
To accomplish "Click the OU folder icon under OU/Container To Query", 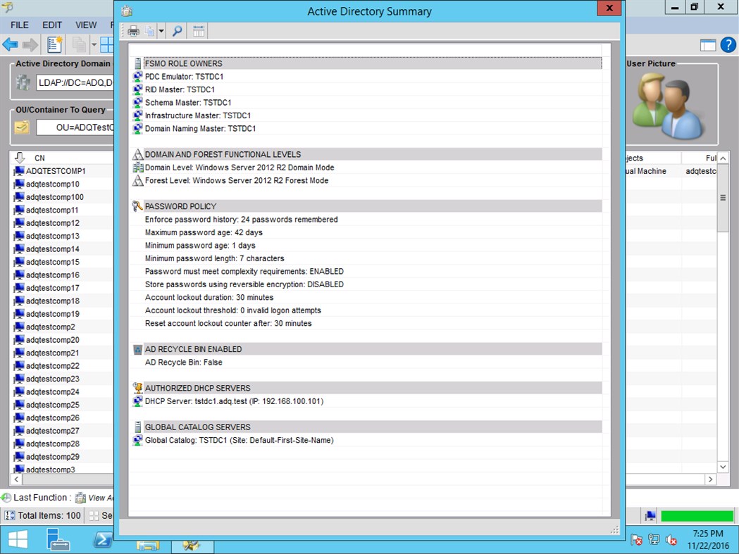I will (x=22, y=127).
